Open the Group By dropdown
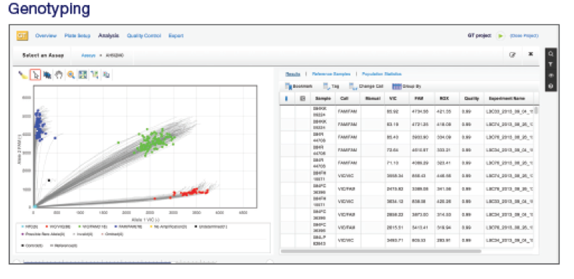The height and width of the screenshot is (279, 574). tap(406, 87)
